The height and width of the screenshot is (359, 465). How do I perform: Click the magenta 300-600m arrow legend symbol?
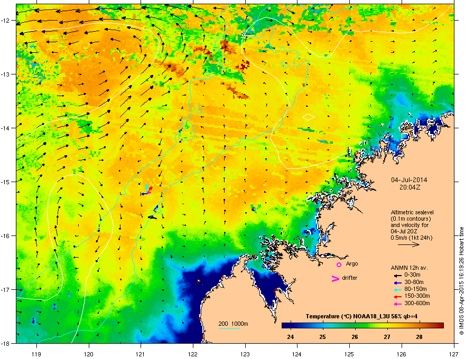[398, 304]
